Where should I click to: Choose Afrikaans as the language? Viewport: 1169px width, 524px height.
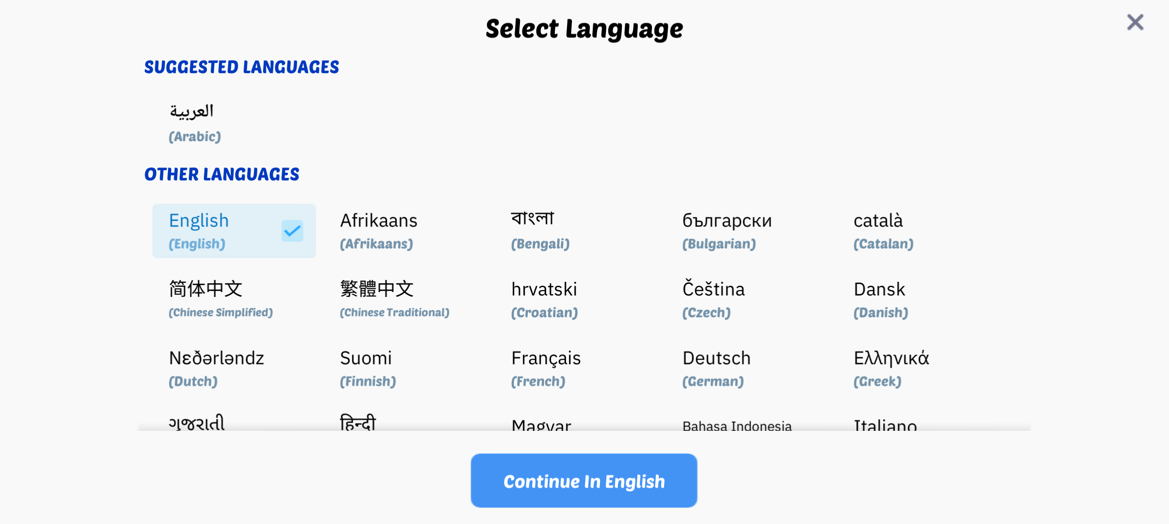click(378, 231)
